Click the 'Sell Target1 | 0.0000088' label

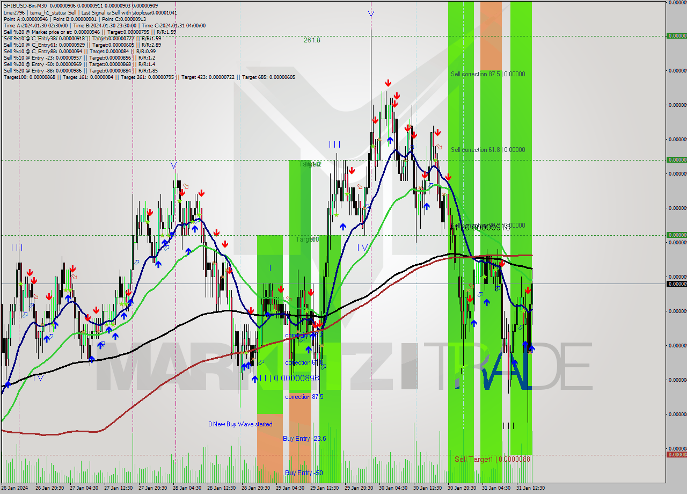(x=492, y=459)
